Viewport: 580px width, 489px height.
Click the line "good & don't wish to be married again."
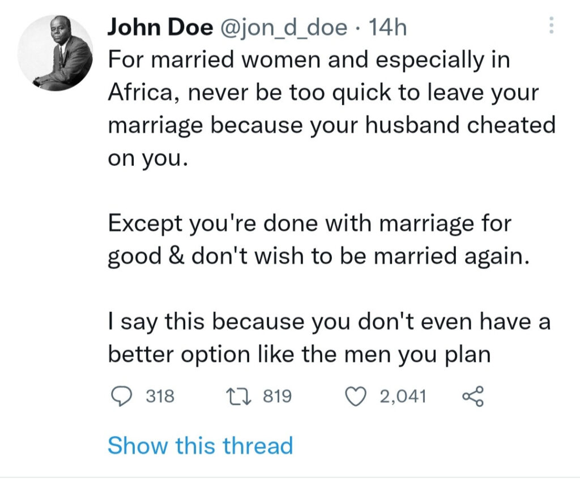point(318,256)
